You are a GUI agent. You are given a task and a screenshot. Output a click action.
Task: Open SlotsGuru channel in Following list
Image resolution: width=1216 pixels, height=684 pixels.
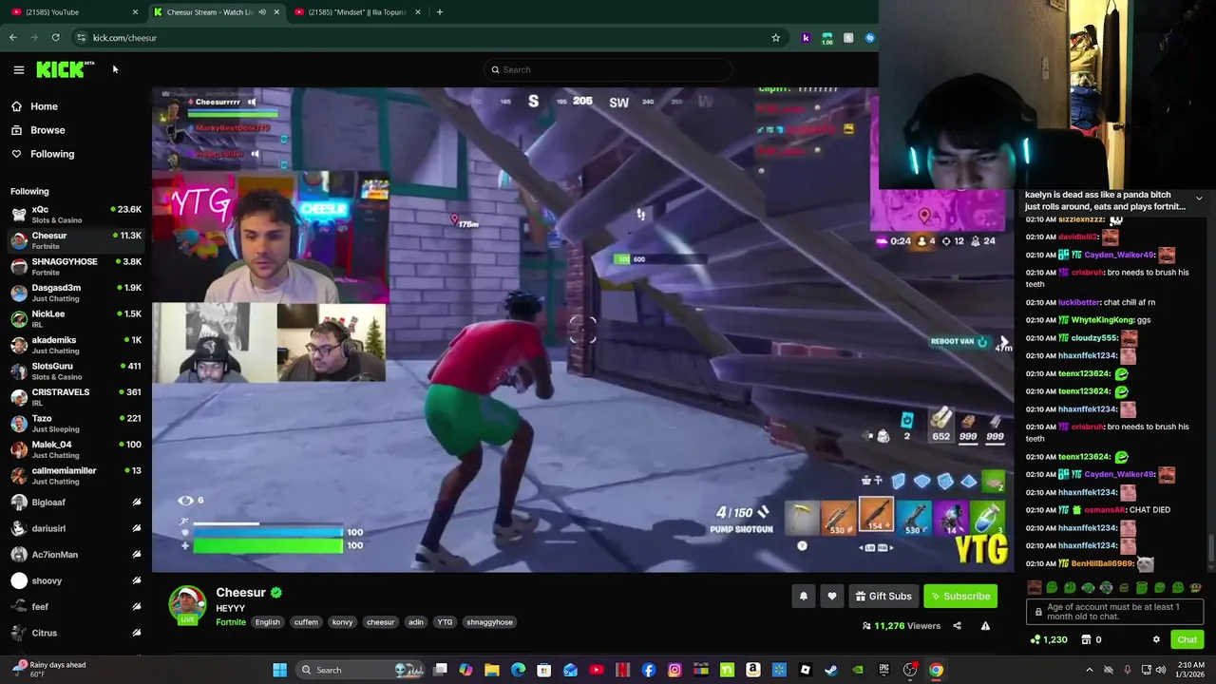(76, 371)
